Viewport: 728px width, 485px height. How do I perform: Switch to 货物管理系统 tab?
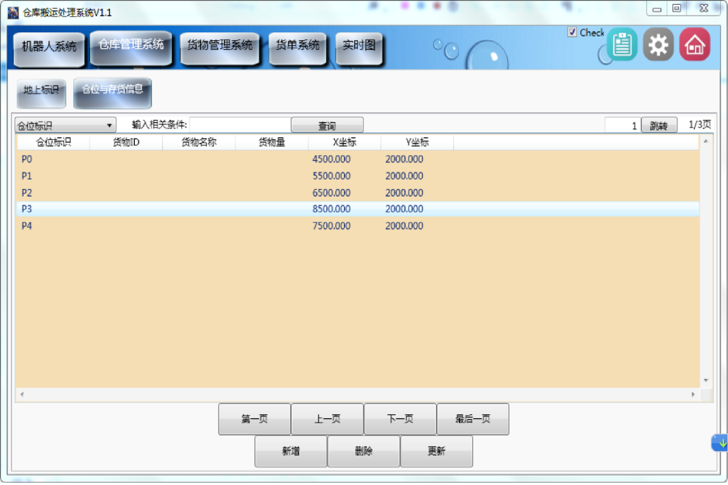(x=220, y=48)
